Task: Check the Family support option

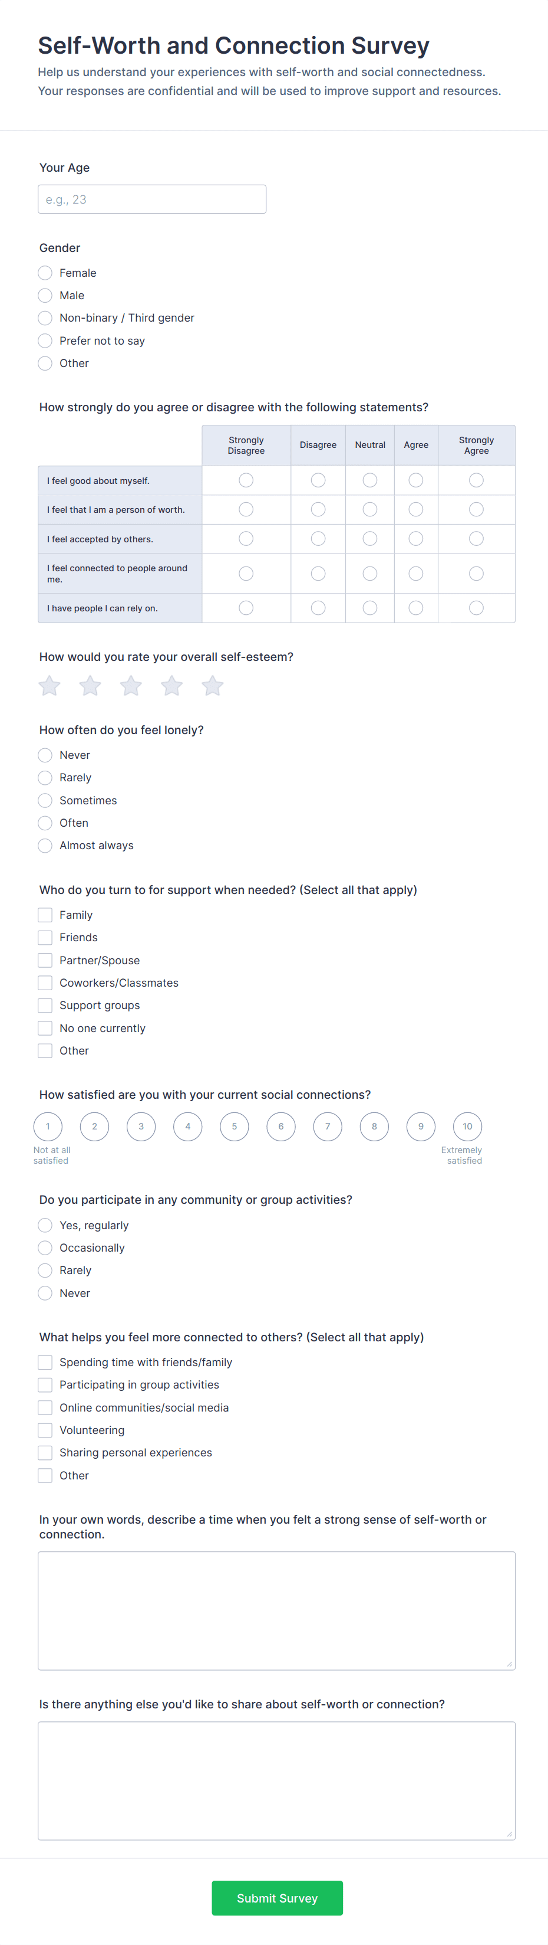Action: [45, 914]
